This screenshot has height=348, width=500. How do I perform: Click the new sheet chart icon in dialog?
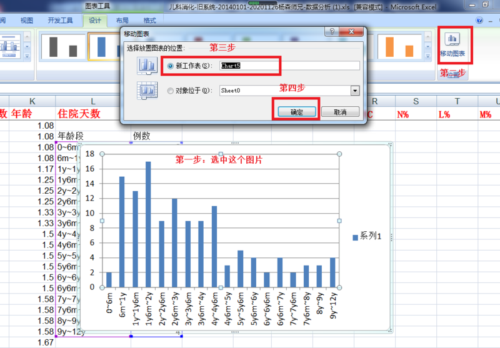point(147,66)
